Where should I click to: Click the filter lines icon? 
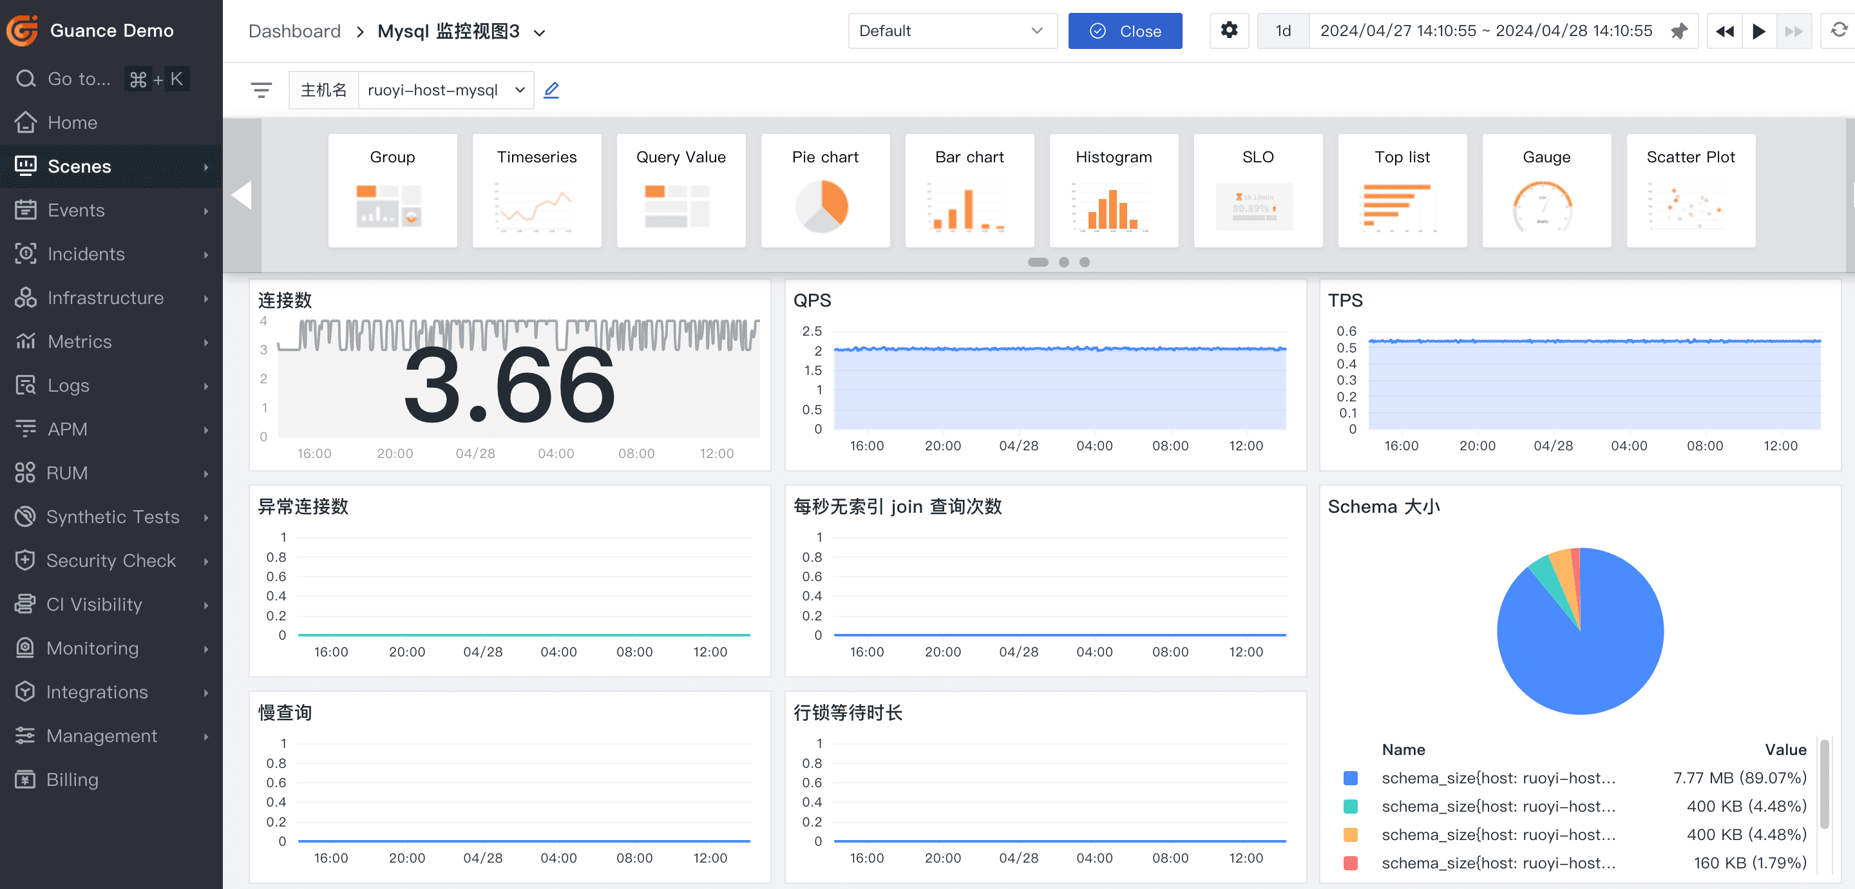click(x=262, y=90)
